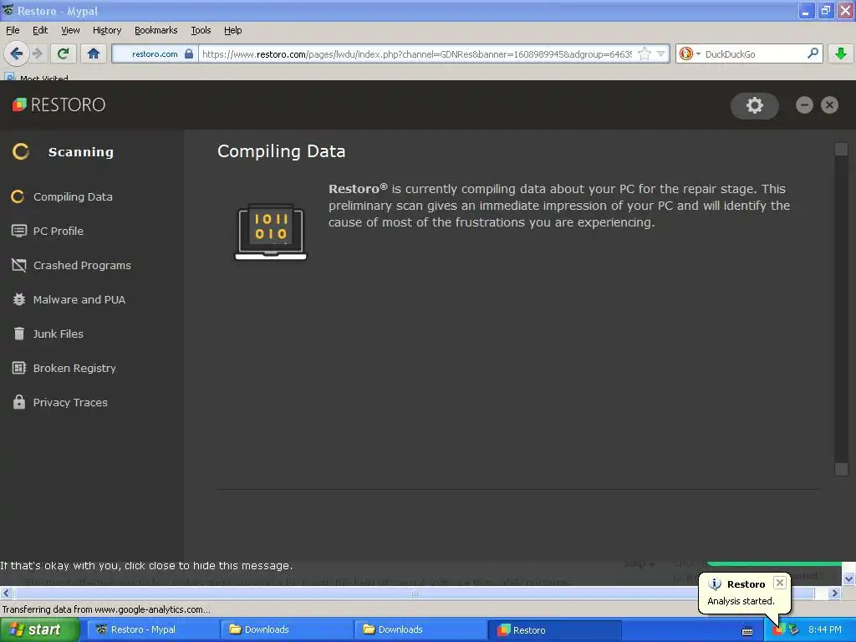Click the Analysis started balloon text

(x=741, y=601)
